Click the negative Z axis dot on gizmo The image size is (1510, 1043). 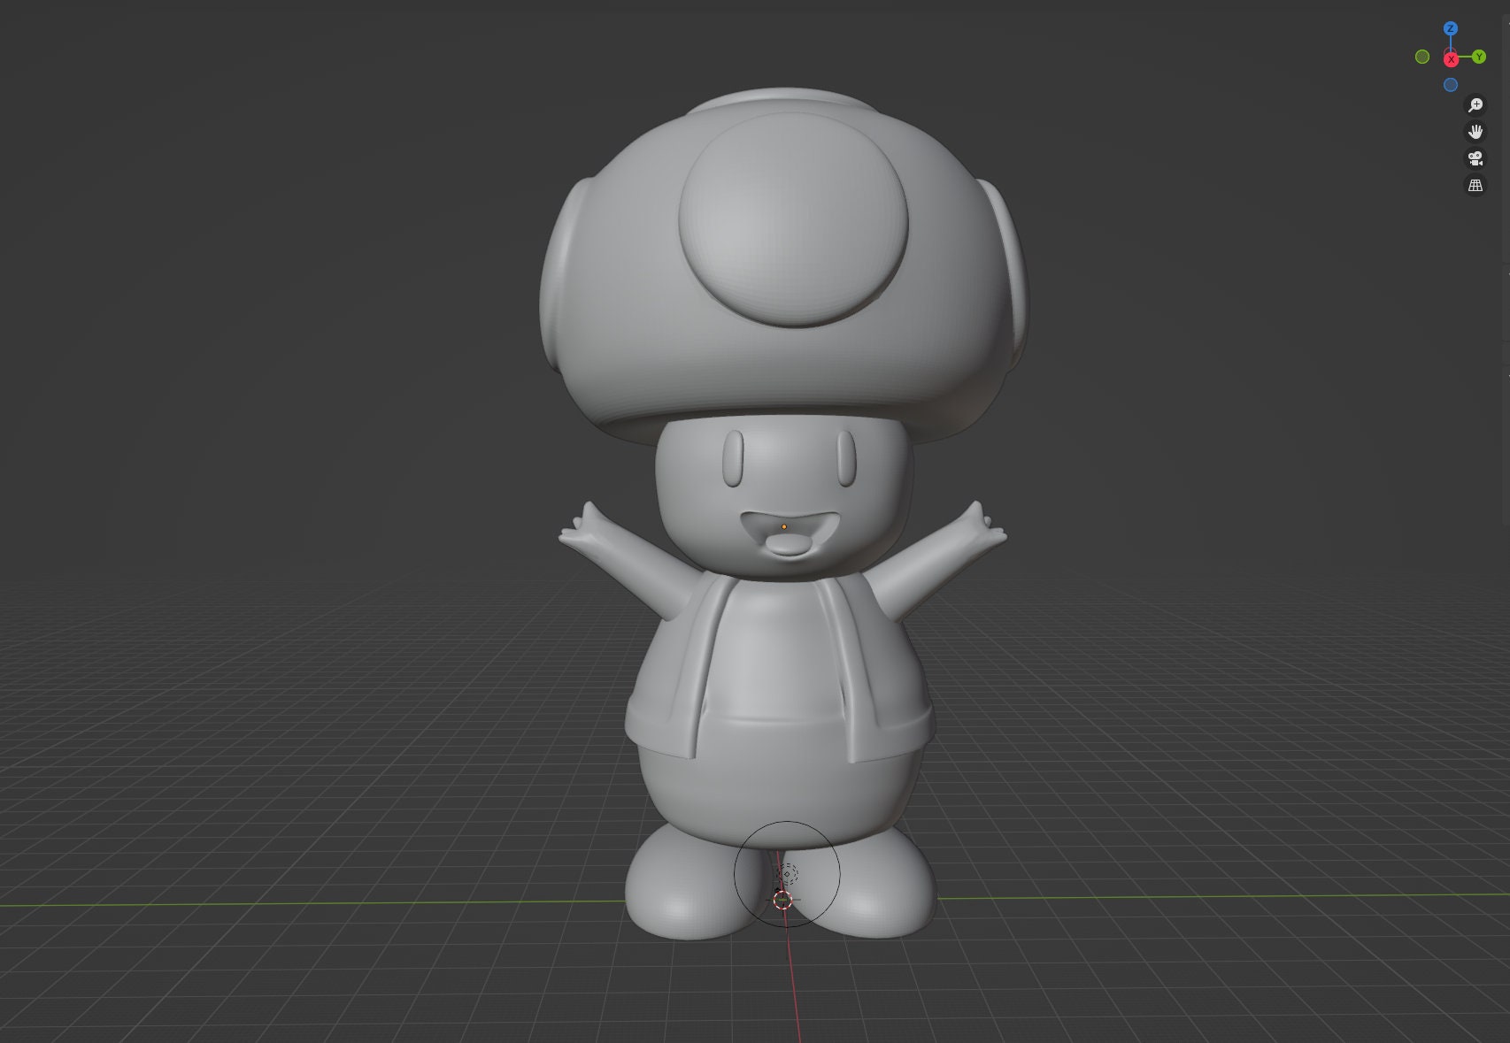click(x=1451, y=84)
